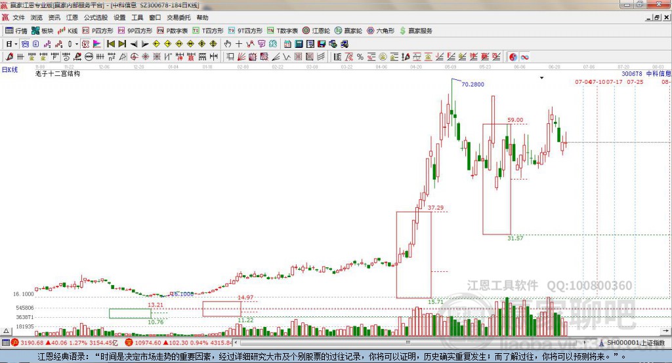Click the red flag pattern icon
Image resolution: width=672 pixels, height=363 pixels.
click(x=97, y=44)
